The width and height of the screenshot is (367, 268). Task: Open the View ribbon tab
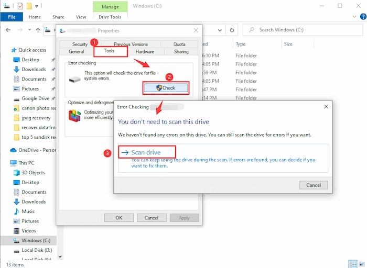point(81,17)
